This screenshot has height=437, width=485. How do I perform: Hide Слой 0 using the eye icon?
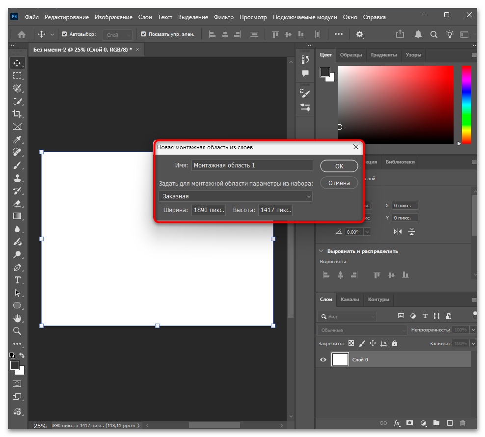click(323, 360)
